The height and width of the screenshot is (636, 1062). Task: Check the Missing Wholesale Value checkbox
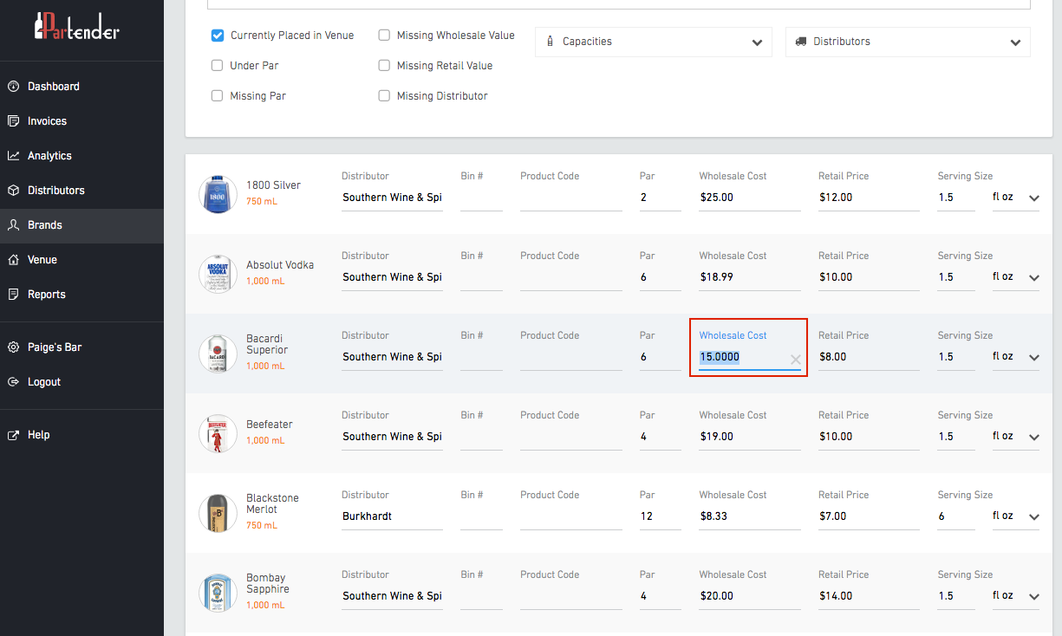384,36
